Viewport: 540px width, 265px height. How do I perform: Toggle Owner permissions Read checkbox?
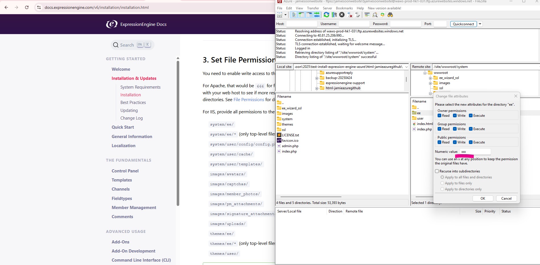pyautogui.click(x=440, y=116)
